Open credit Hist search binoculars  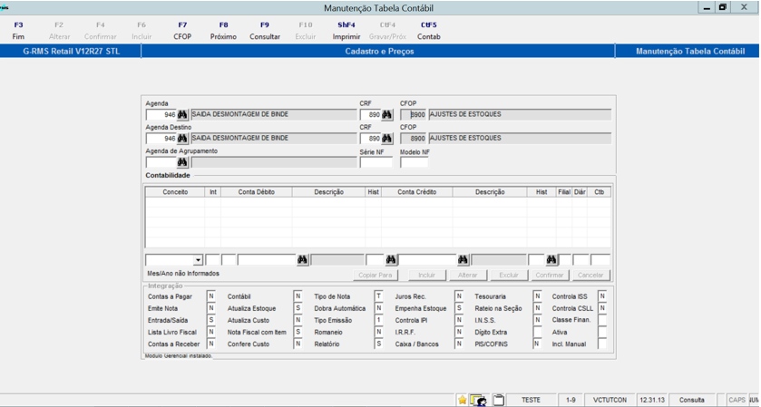pos(551,260)
